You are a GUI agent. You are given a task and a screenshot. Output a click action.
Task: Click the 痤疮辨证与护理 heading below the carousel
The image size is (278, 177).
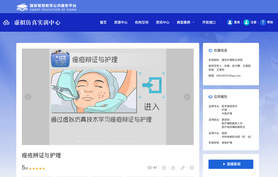point(41,155)
